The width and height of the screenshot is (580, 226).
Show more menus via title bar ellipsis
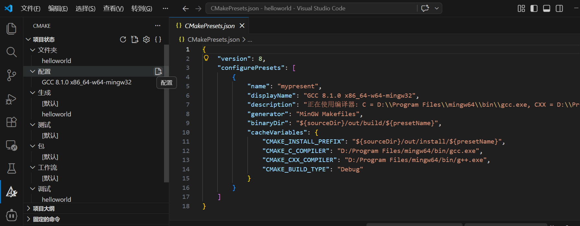(x=165, y=8)
